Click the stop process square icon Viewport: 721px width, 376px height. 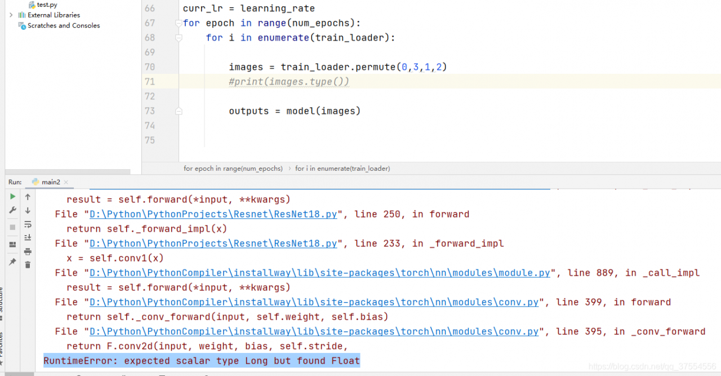click(x=12, y=227)
